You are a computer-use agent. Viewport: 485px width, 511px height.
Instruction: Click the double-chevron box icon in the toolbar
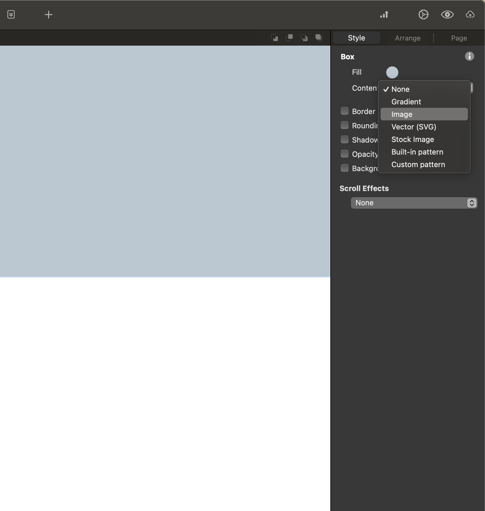click(11, 15)
